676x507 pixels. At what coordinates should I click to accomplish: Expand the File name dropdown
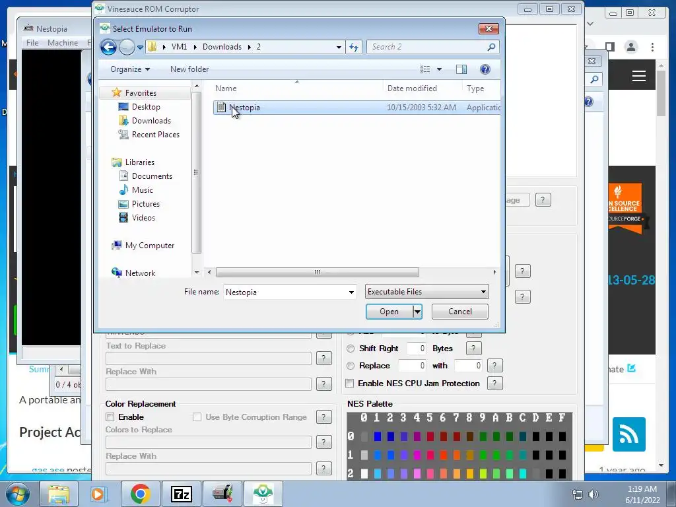pyautogui.click(x=351, y=292)
